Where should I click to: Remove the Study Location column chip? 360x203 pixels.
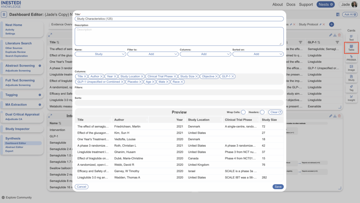click(142, 76)
